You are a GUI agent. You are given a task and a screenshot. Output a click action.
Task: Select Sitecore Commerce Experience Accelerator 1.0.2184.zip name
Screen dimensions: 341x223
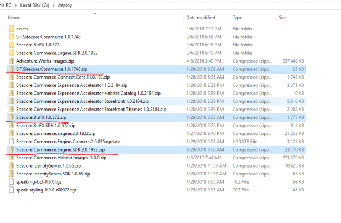pos(72,85)
